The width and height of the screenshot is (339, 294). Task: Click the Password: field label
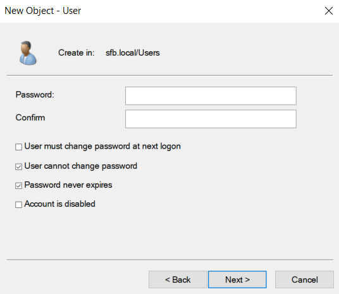tap(35, 95)
